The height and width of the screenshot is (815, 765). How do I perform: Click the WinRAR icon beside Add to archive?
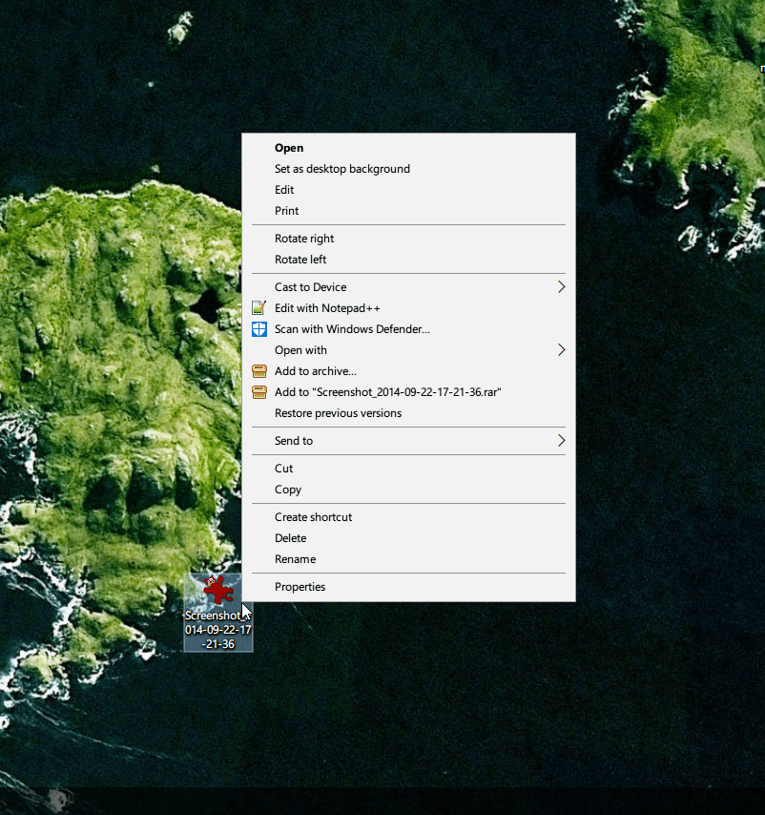pyautogui.click(x=259, y=371)
